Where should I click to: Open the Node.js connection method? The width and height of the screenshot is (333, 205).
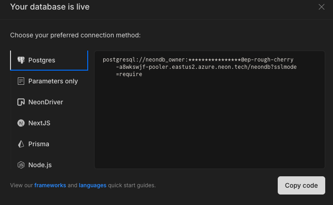point(49,165)
